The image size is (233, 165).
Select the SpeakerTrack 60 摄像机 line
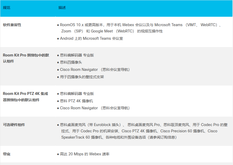coord(119,137)
